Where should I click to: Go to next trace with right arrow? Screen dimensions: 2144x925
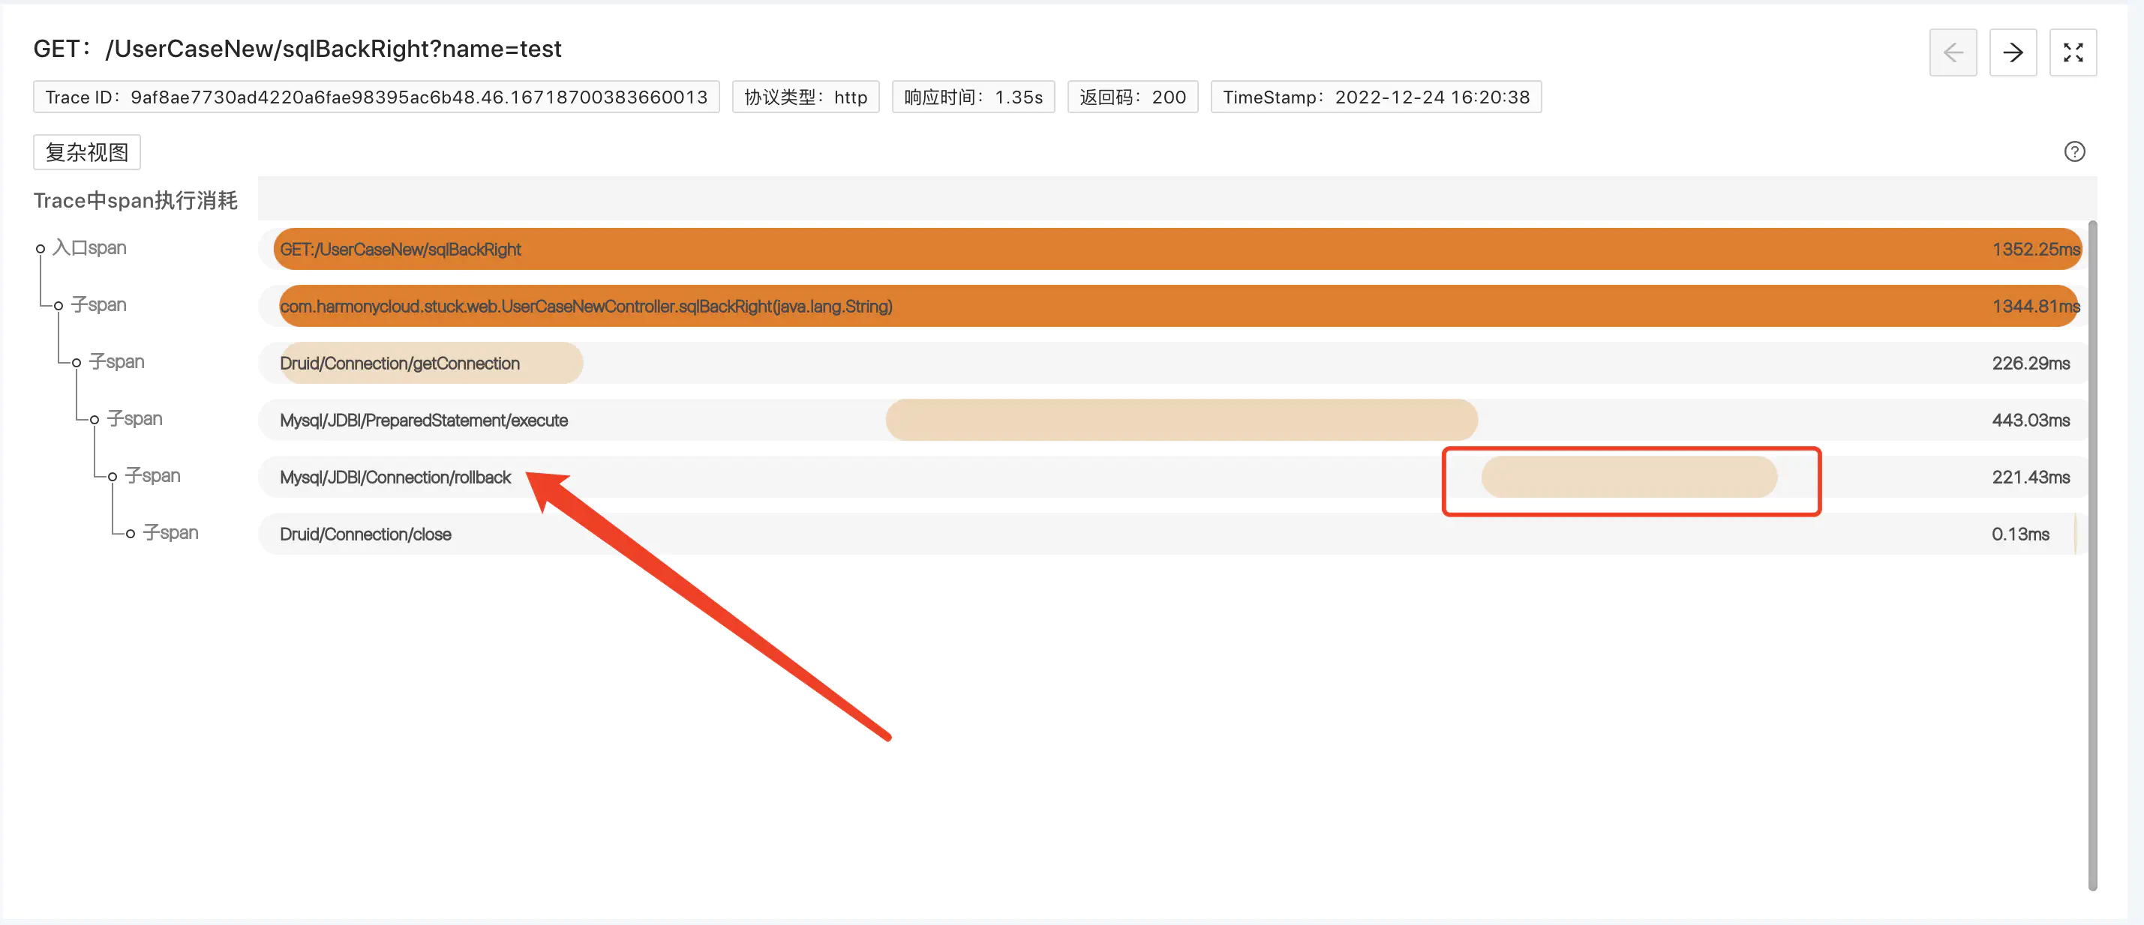[x=2012, y=52]
